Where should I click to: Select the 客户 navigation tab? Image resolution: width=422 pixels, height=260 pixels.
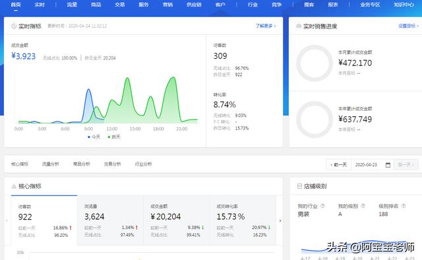[x=220, y=5]
